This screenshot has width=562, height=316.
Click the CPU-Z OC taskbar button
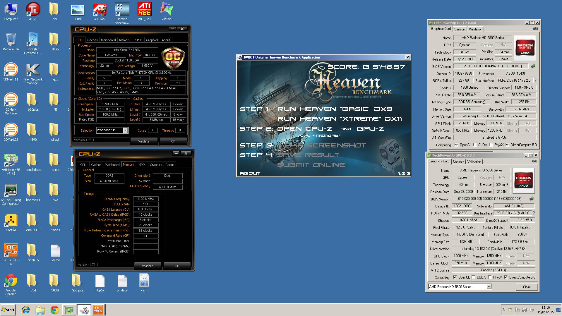(x=98, y=310)
